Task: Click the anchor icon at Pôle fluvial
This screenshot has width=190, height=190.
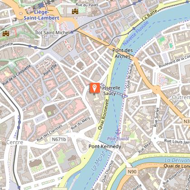Action: pos(118,132)
